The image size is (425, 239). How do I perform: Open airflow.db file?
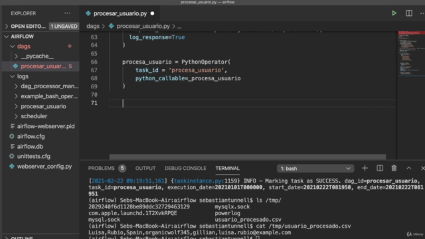30,146
